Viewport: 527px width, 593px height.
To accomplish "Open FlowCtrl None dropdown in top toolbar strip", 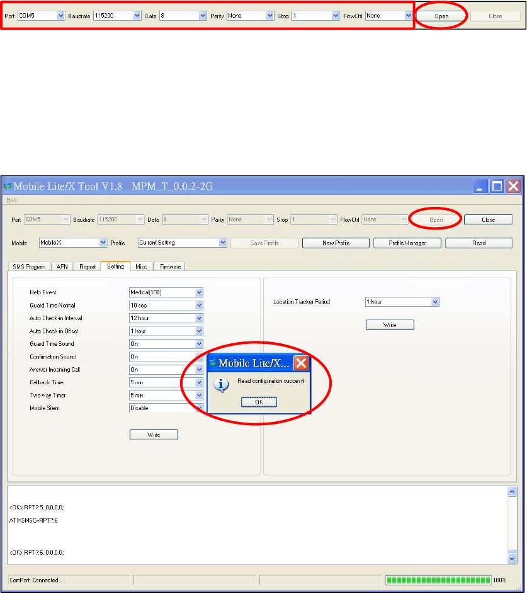I will (x=388, y=16).
